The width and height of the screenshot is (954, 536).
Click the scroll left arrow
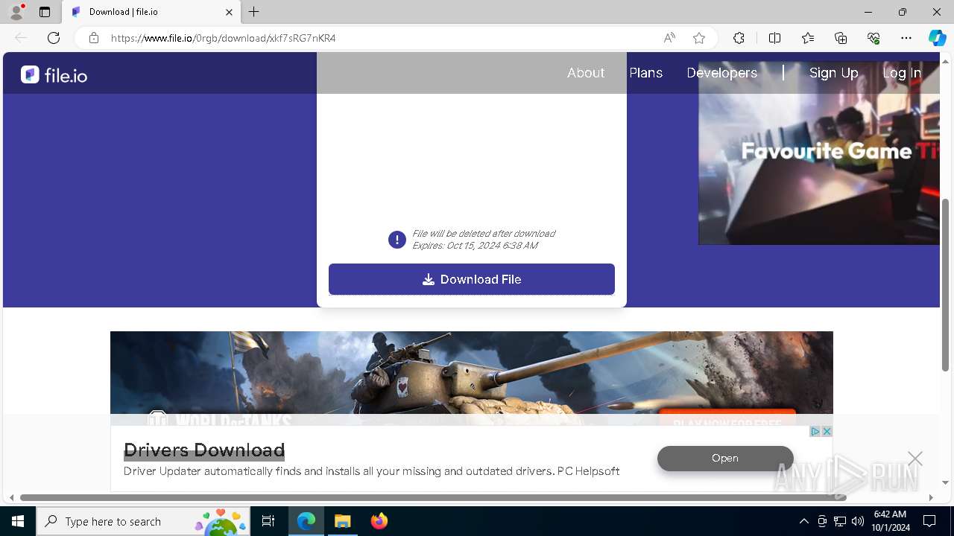[x=11, y=497]
